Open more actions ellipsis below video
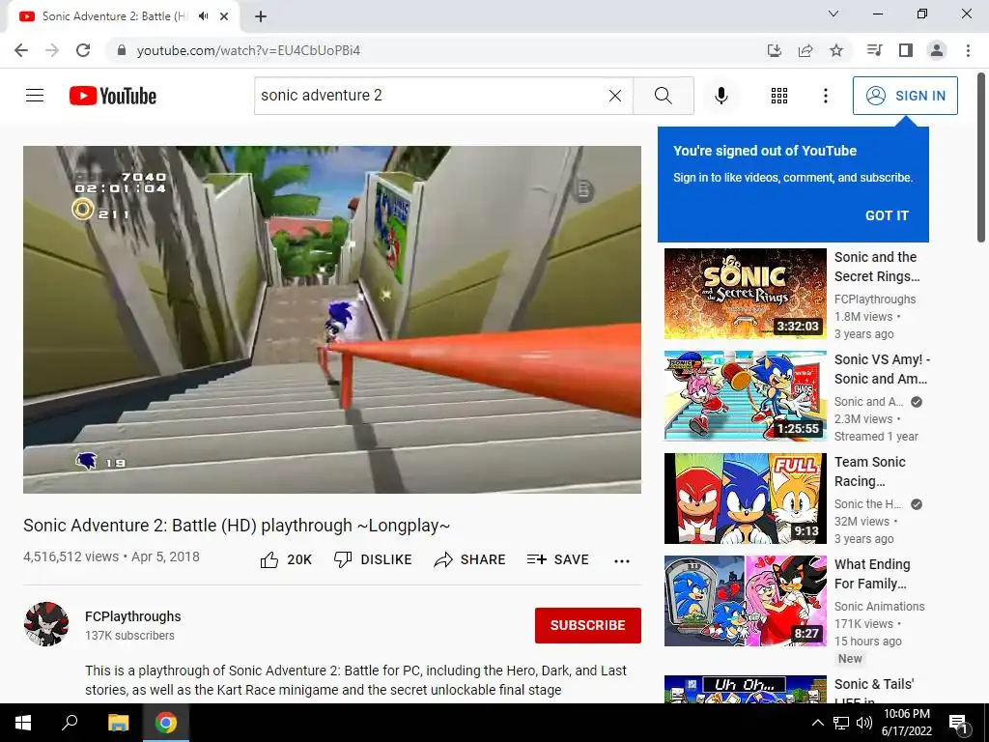 coord(622,561)
